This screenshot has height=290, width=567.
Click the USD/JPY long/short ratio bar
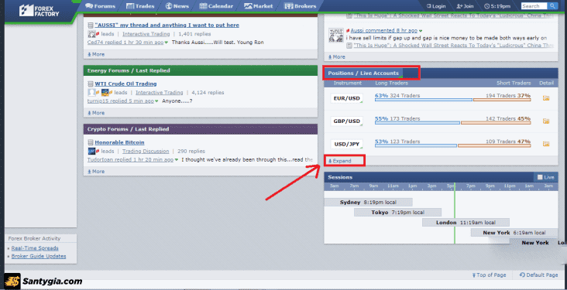(452, 145)
